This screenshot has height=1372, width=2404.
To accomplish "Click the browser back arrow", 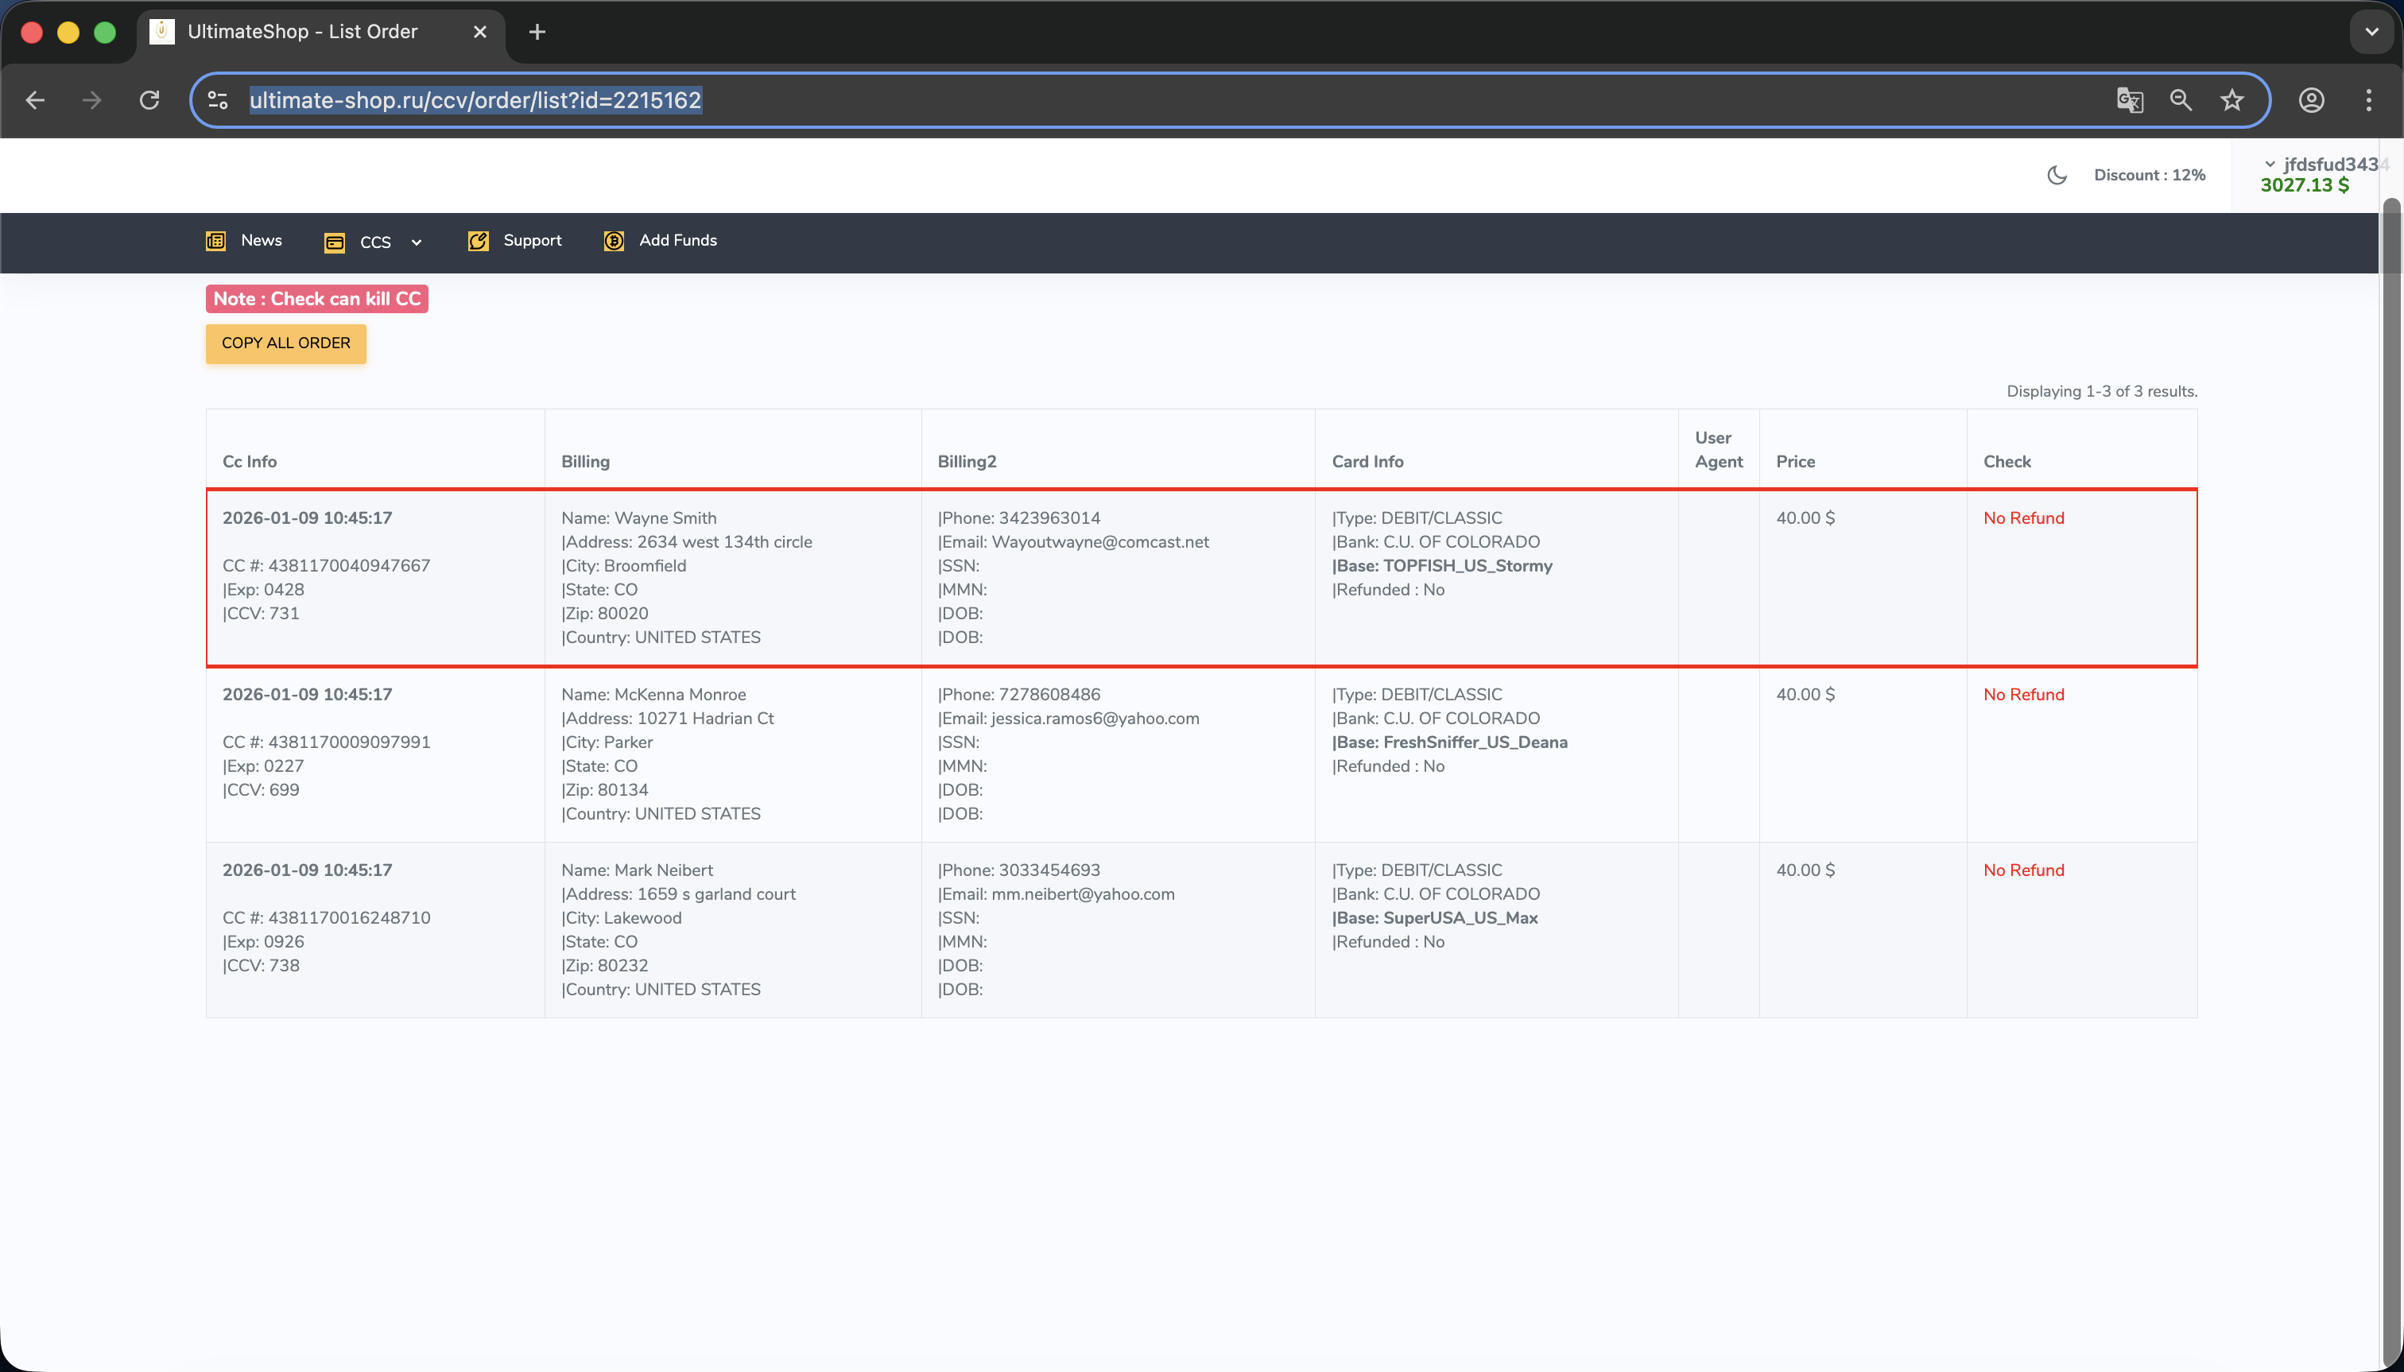I will pyautogui.click(x=36, y=100).
